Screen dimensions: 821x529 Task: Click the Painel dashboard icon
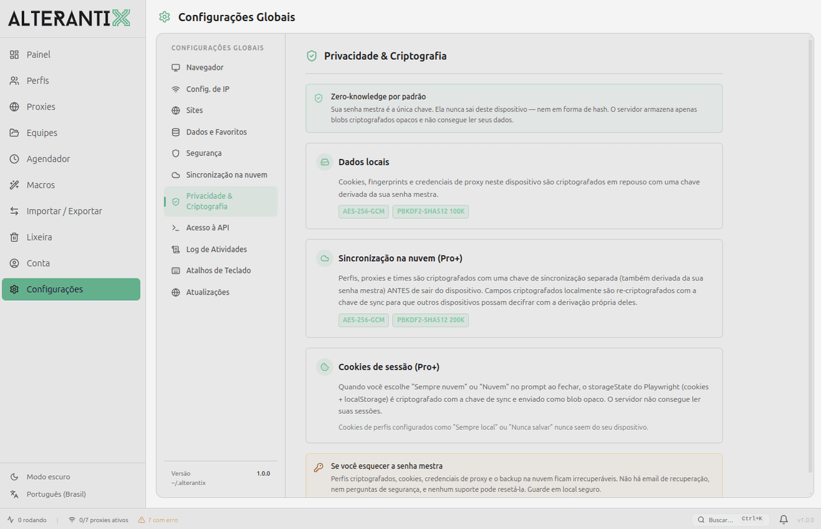[x=14, y=55]
